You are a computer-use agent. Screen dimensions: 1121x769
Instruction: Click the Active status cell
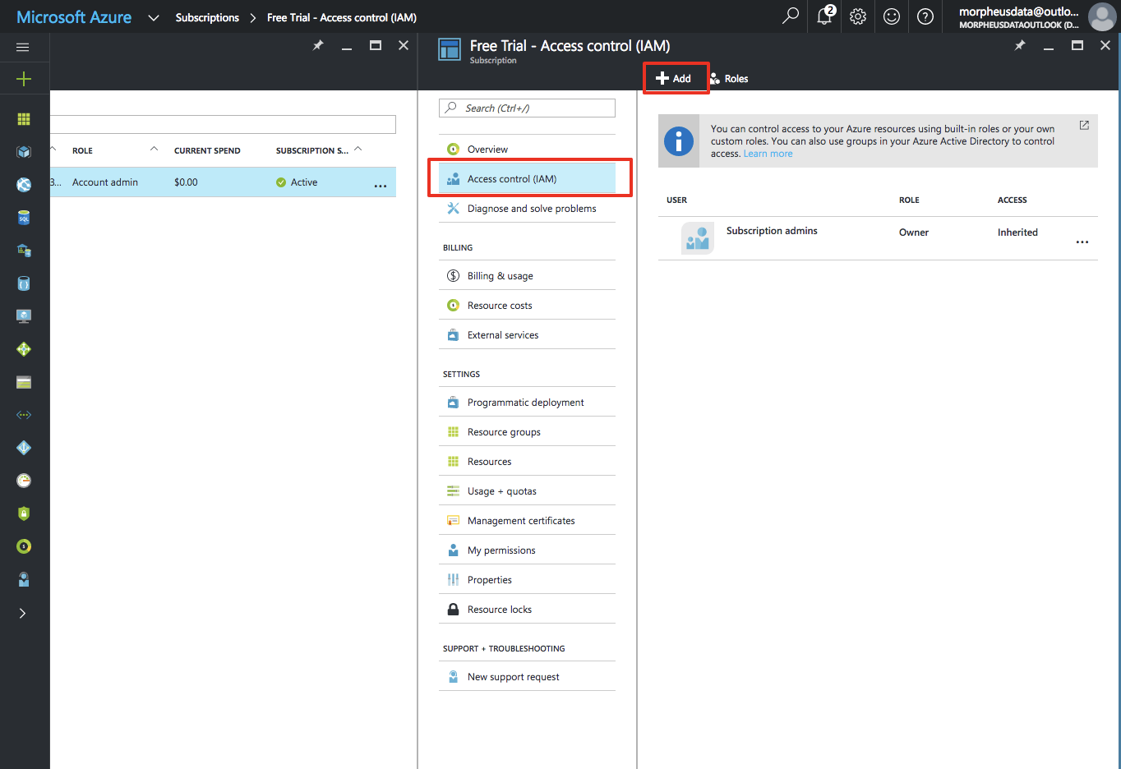pyautogui.click(x=297, y=182)
